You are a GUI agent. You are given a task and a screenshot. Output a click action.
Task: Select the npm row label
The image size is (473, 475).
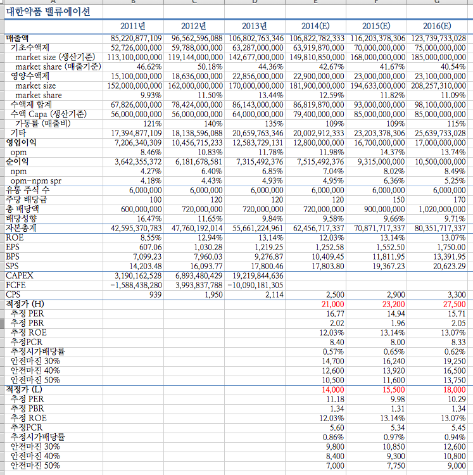click(x=18, y=172)
